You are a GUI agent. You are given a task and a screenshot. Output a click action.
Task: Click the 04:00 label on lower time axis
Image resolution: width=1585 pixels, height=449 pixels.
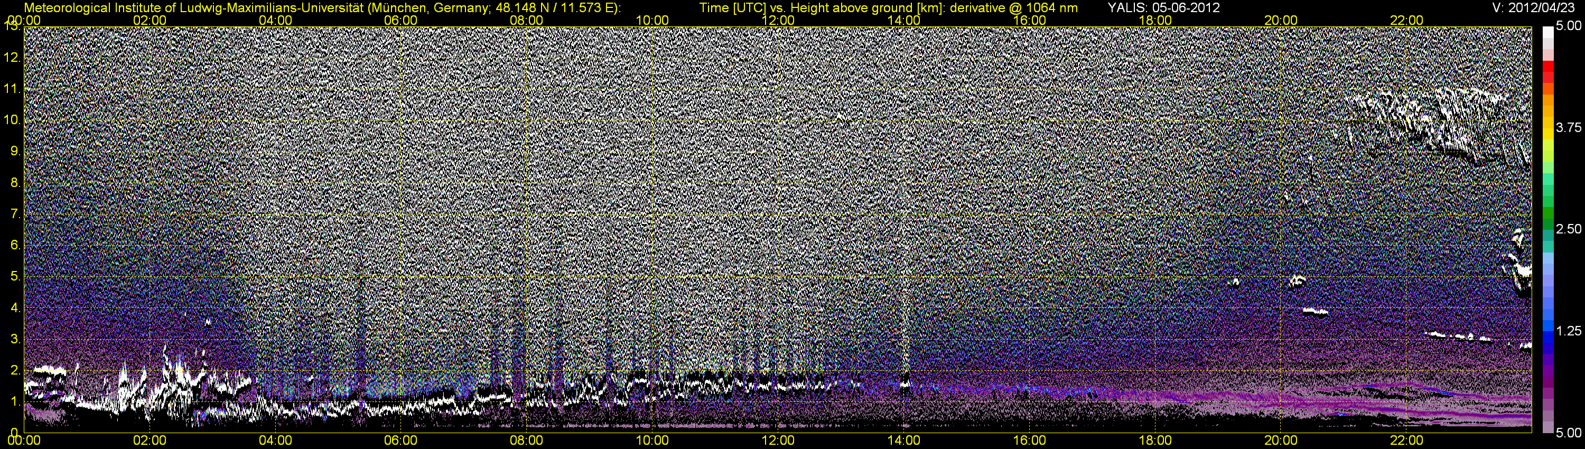pyautogui.click(x=275, y=441)
